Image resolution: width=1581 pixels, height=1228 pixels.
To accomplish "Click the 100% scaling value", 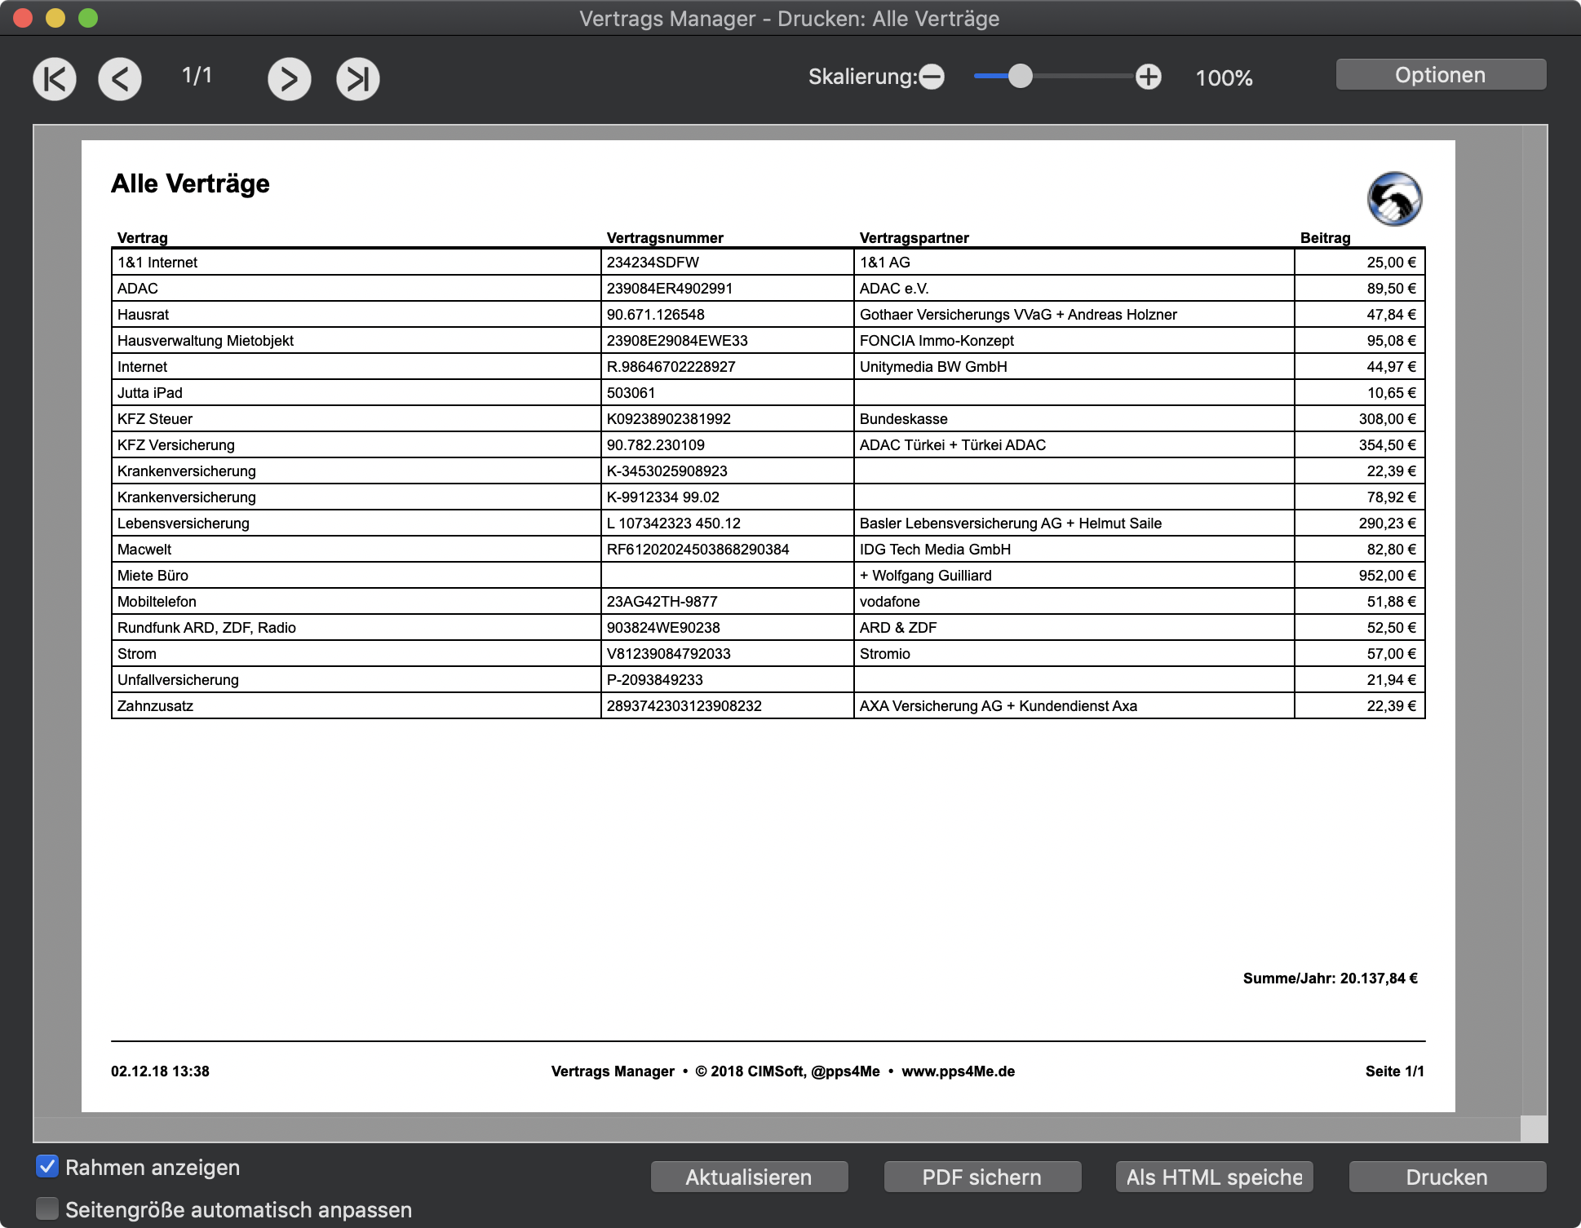I will tap(1224, 78).
